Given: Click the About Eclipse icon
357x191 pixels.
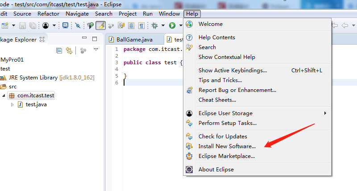Looking at the screenshot, I should click(189, 170).
